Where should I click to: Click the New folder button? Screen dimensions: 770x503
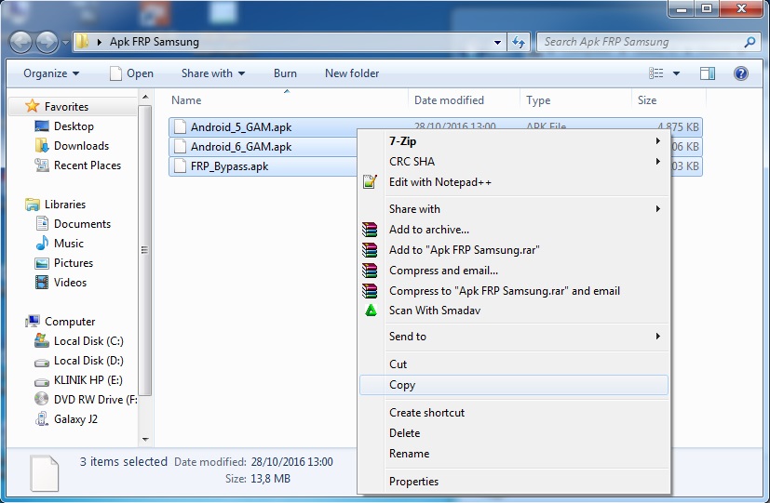(x=352, y=73)
